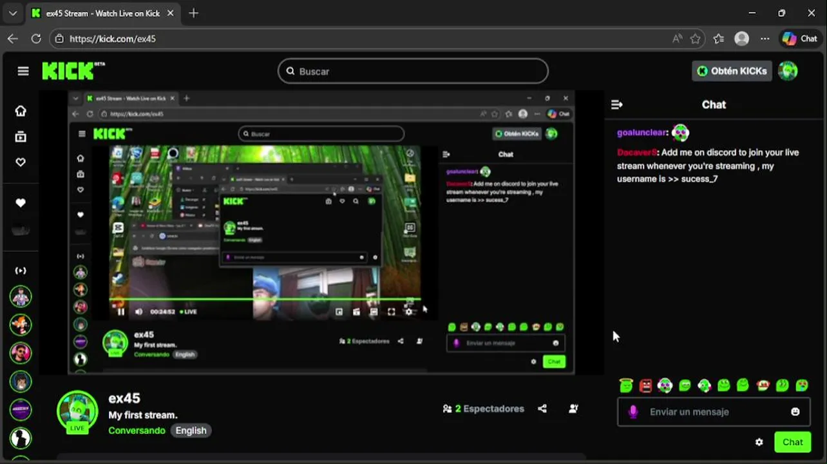827x464 pixels.
Task: Open the orange character channel avatar
Action: tap(21, 325)
